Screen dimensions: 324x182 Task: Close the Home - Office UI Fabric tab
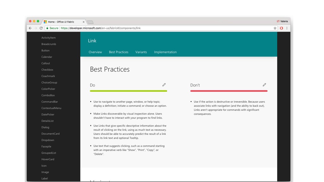coord(84,22)
